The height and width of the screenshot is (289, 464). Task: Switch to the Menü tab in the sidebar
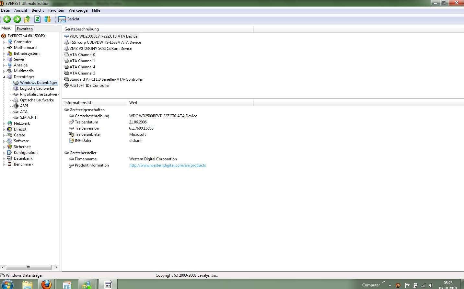(6, 28)
